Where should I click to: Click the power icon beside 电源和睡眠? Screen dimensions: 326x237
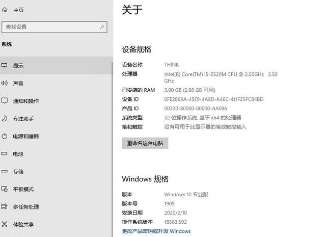5,136
